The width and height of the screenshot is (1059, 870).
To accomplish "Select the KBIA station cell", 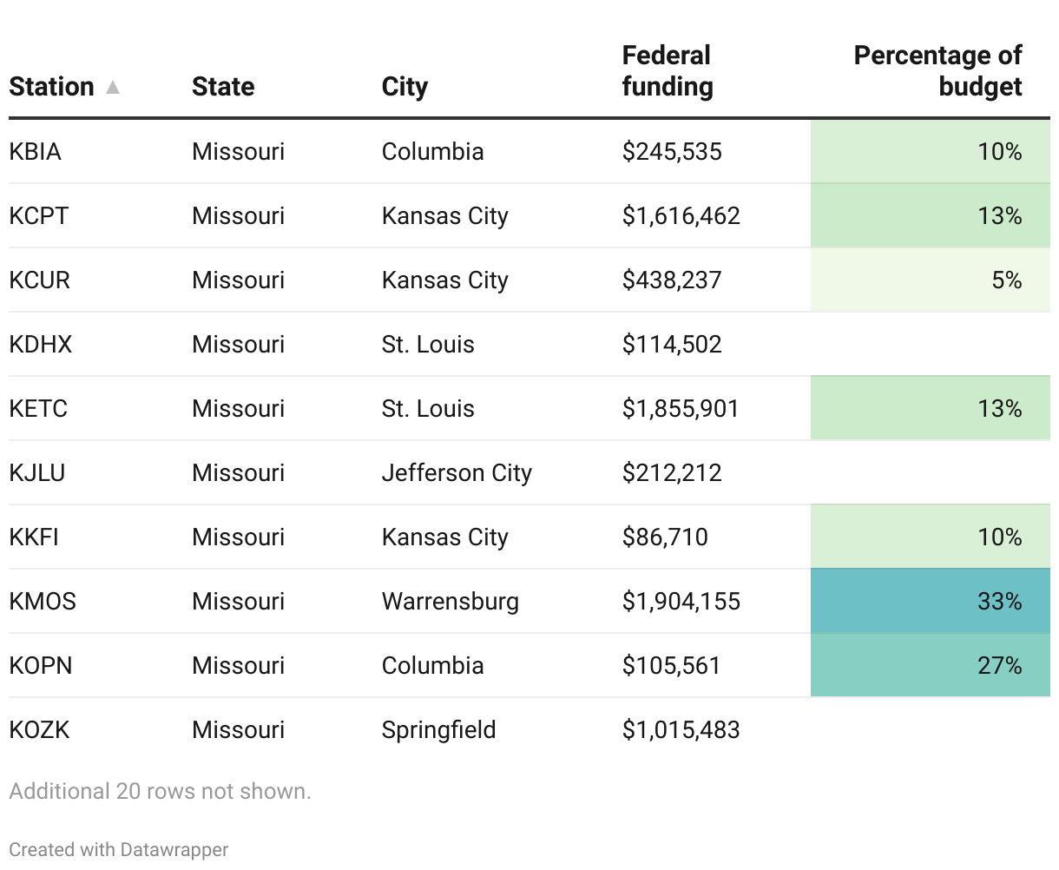I will click(36, 151).
